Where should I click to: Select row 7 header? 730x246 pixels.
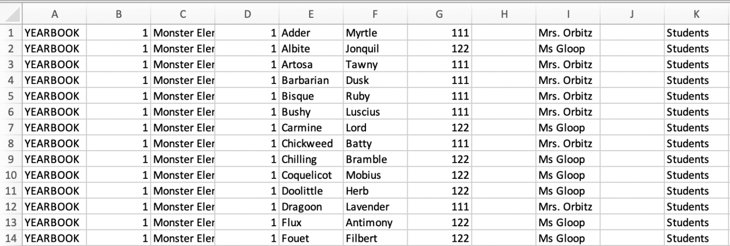click(11, 128)
